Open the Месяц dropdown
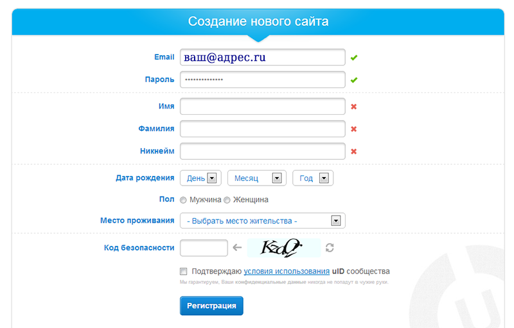Viewport: 514px width, 328px height. tap(257, 178)
